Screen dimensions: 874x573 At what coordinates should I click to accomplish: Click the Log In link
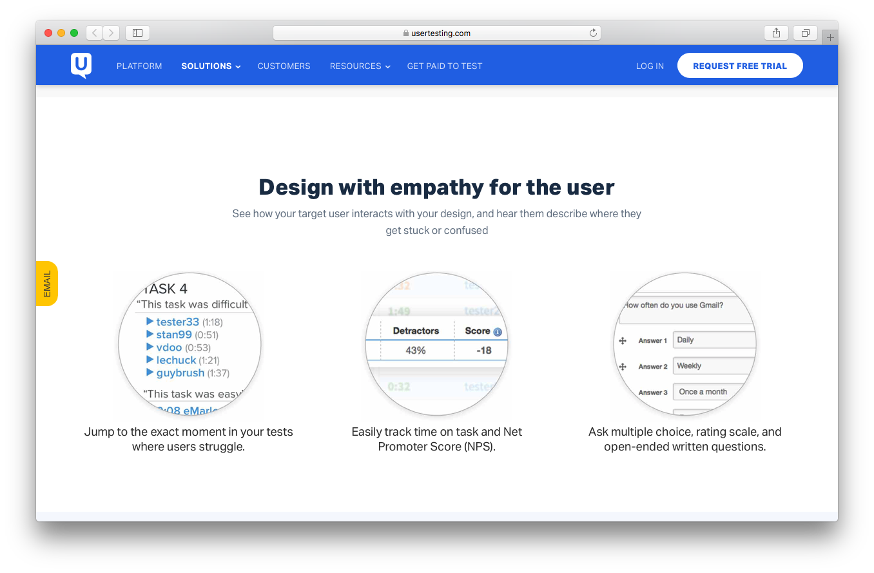[x=650, y=66]
